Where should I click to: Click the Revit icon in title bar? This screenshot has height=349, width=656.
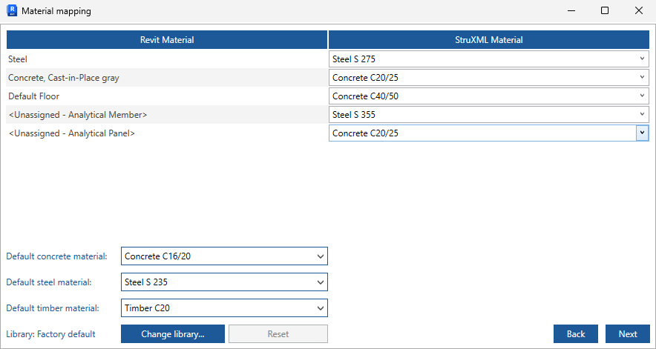pos(12,10)
